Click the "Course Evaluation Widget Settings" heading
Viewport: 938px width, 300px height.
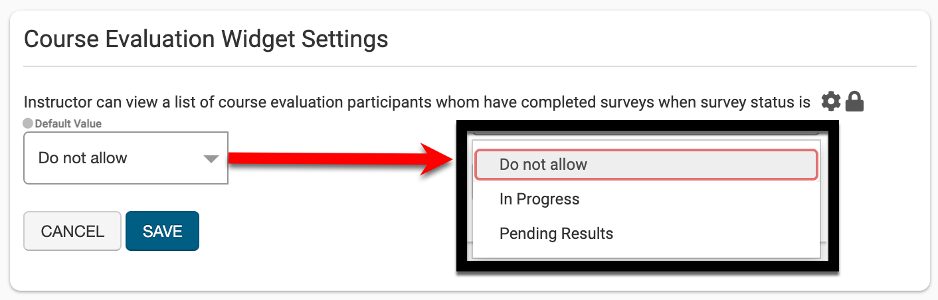pos(206,39)
